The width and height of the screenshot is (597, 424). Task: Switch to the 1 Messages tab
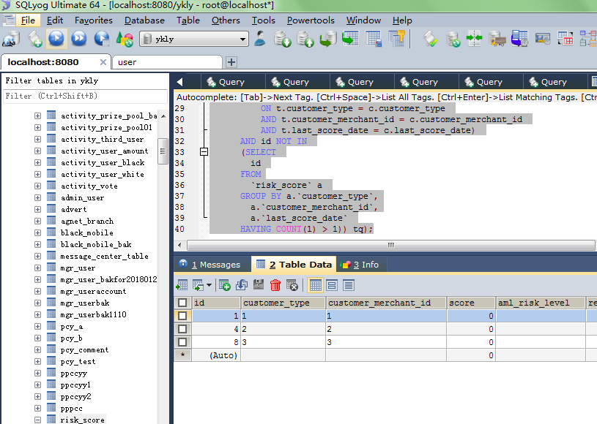212,265
